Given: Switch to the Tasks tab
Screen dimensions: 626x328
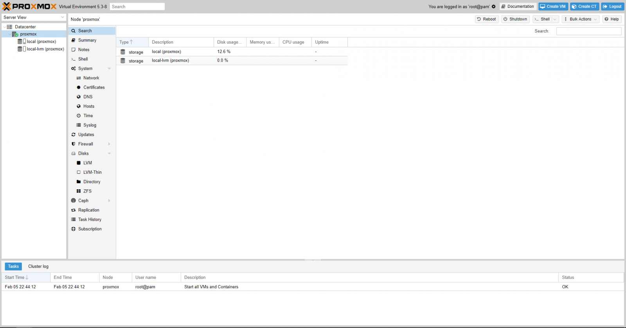Looking at the screenshot, I should click(13, 266).
